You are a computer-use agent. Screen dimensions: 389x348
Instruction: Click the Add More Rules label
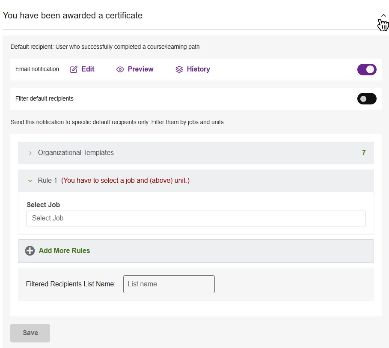tap(64, 251)
